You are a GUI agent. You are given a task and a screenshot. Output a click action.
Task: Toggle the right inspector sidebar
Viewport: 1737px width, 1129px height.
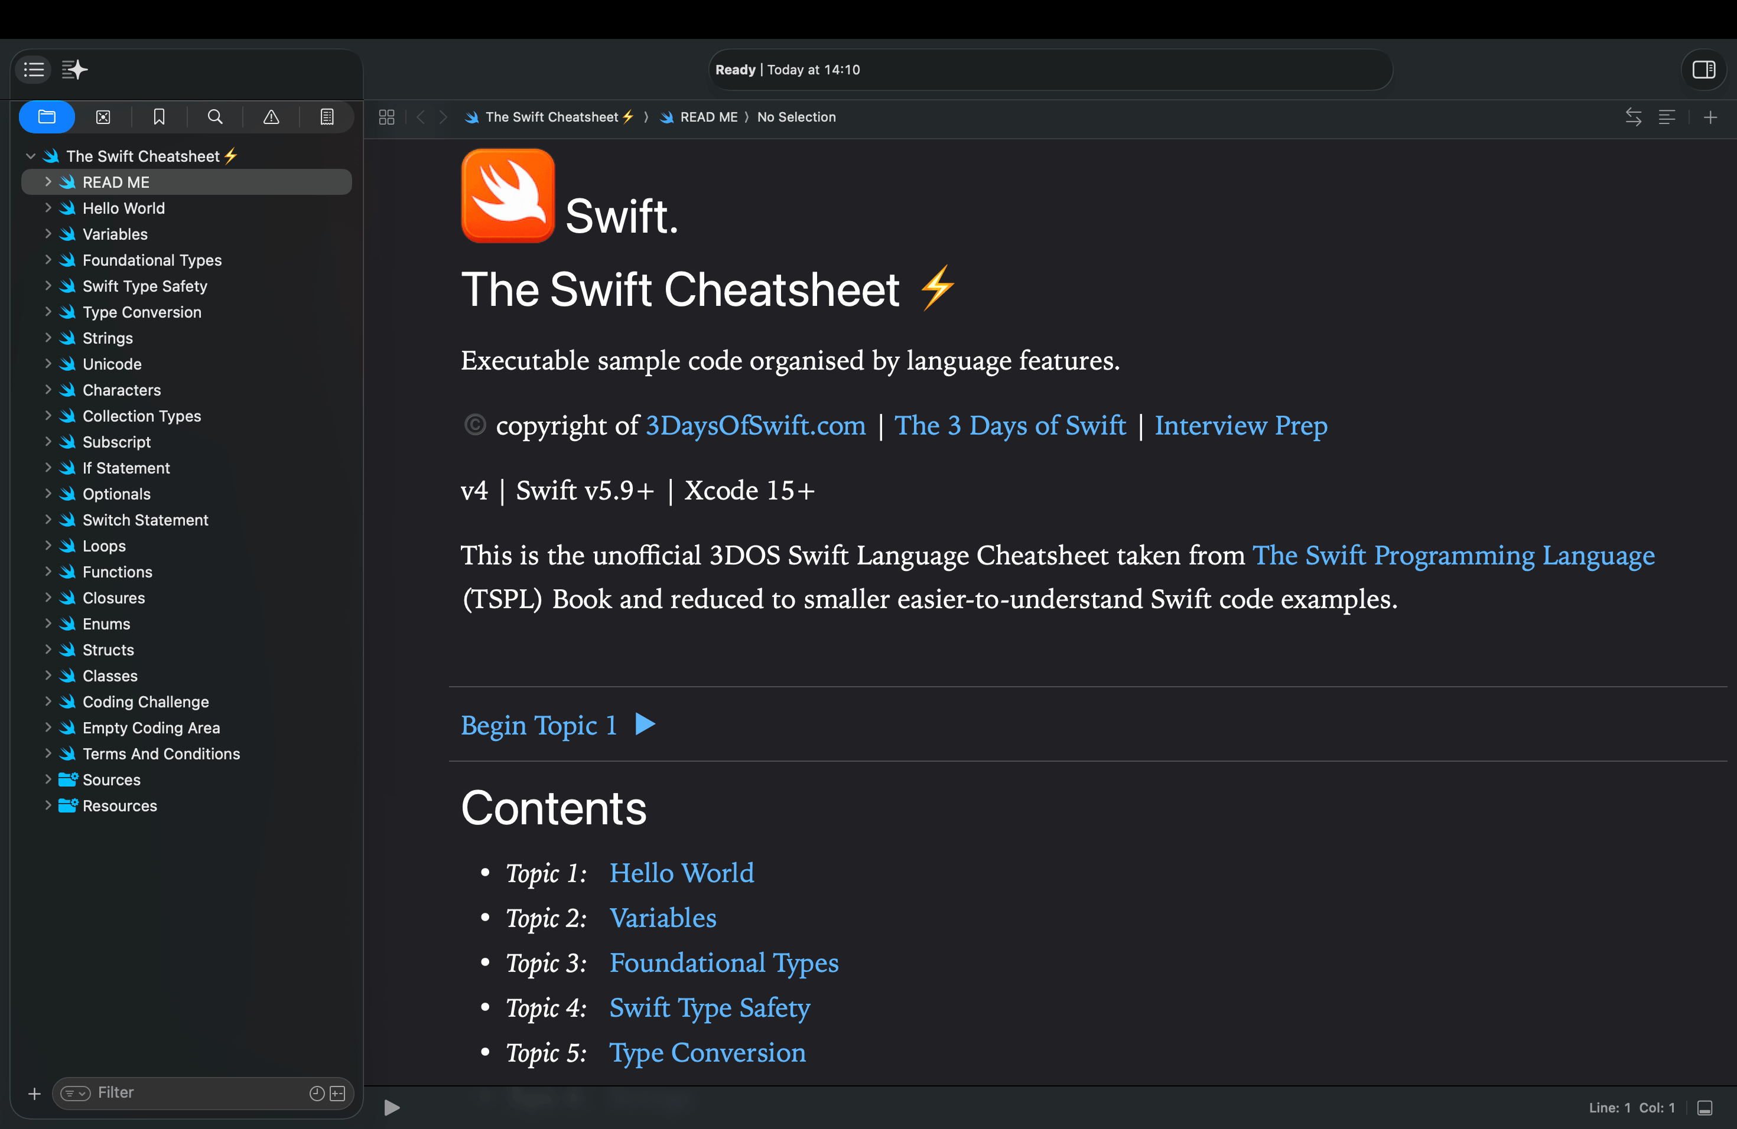pyautogui.click(x=1704, y=70)
